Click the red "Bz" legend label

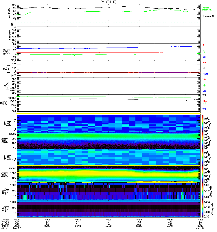(x=204, y=45)
